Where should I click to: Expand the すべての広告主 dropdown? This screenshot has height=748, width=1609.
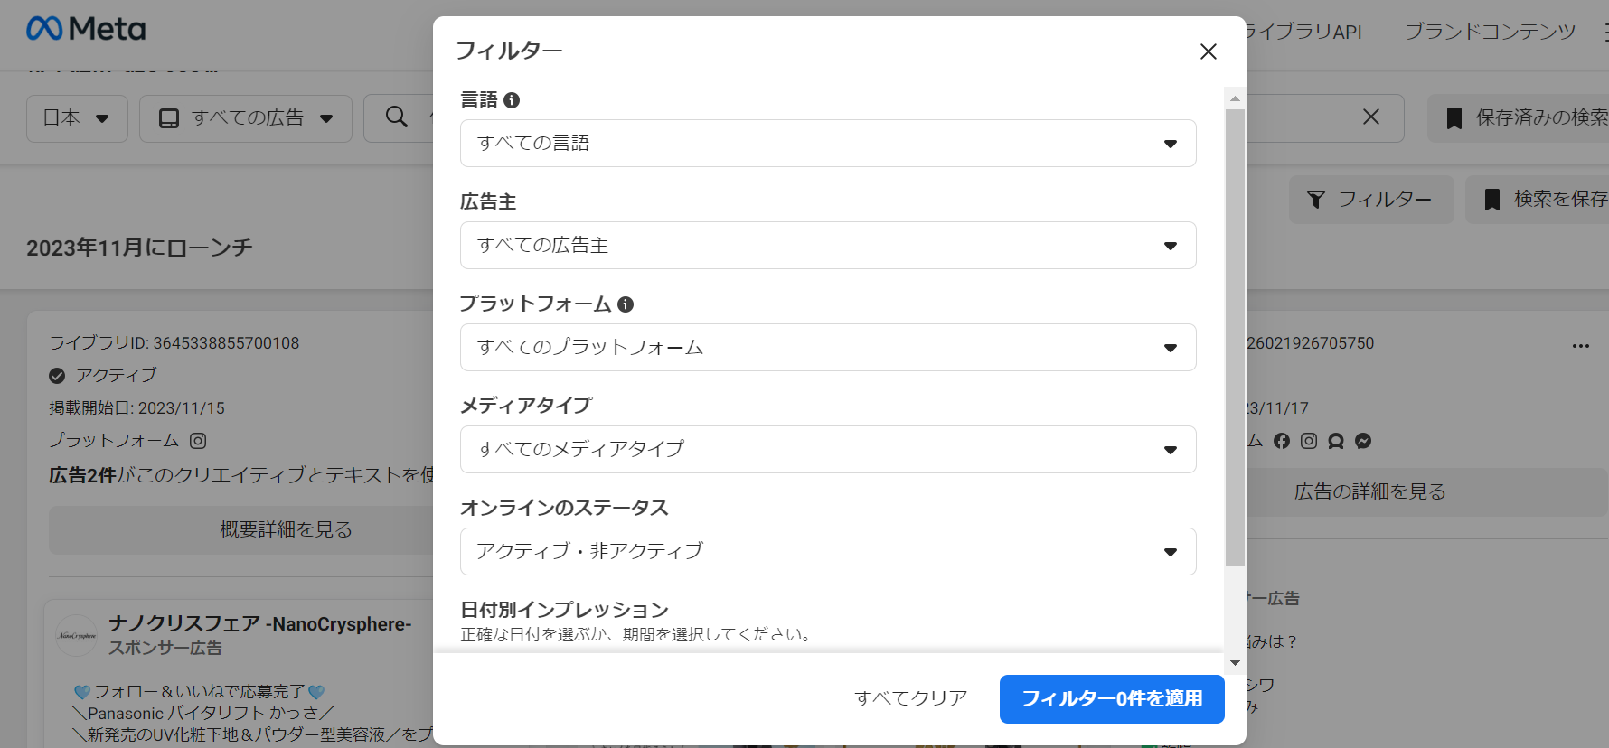click(x=827, y=246)
